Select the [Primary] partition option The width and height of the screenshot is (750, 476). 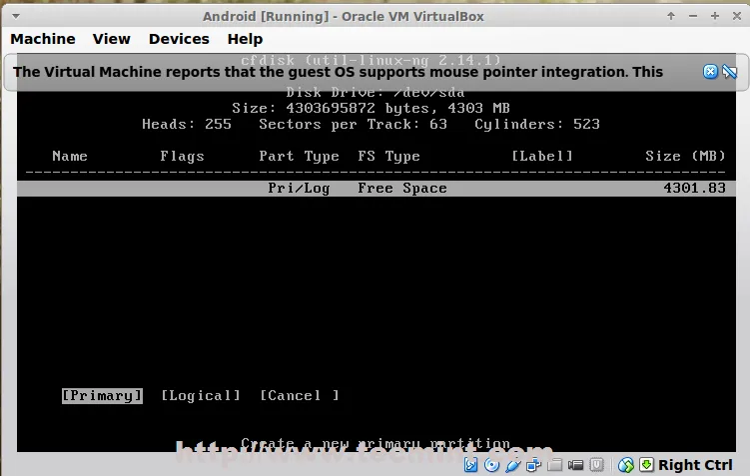pyautogui.click(x=102, y=396)
